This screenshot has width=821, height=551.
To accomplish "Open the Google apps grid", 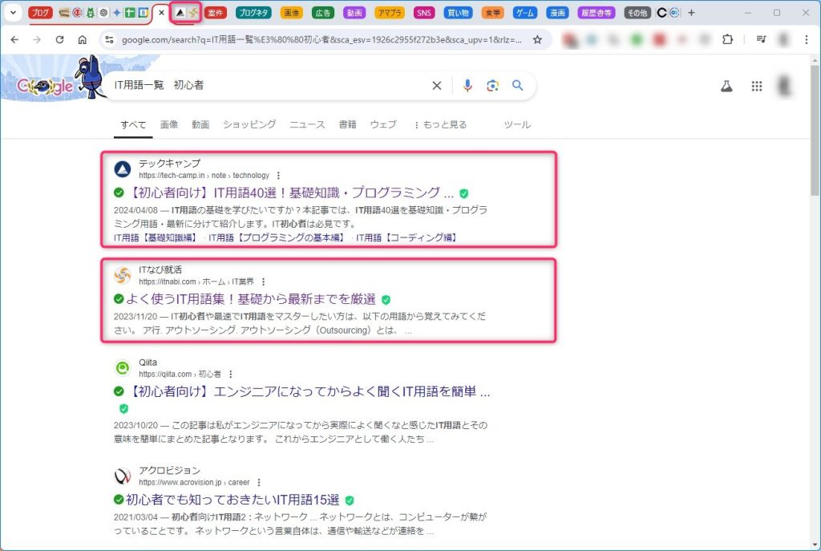I will (757, 86).
